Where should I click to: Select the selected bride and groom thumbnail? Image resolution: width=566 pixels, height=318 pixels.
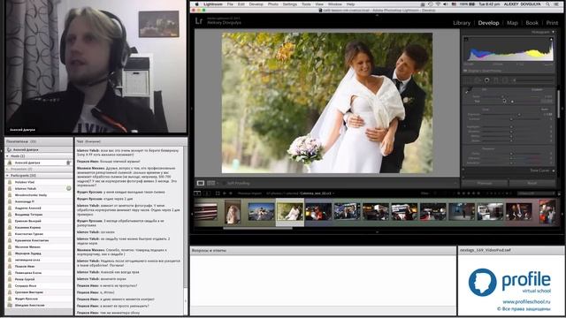coord(290,212)
